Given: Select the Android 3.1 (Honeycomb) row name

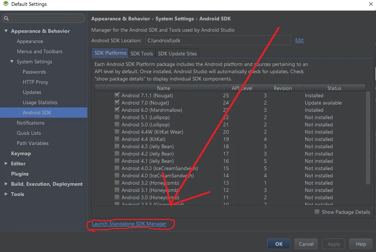Looking at the screenshot, I should [x=150, y=190].
